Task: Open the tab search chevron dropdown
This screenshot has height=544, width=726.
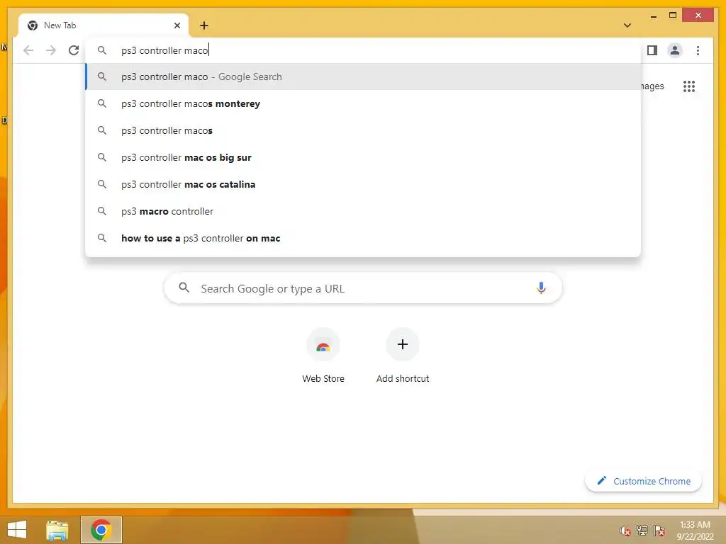Action: click(x=627, y=25)
